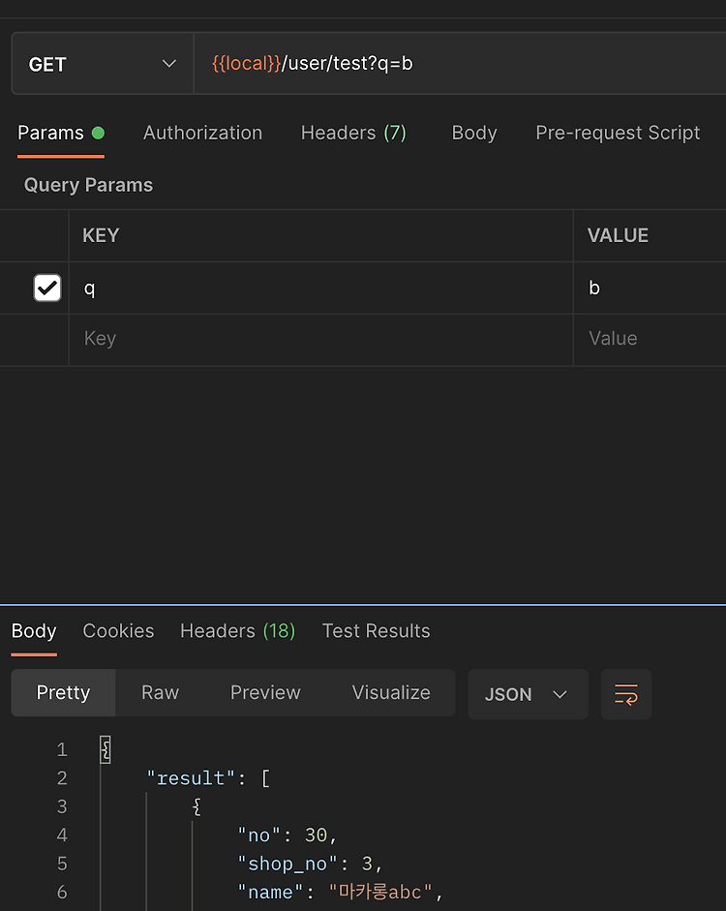Image resolution: width=726 pixels, height=911 pixels.
Task: Click the "no": 30 response line
Action: pyautogui.click(x=287, y=835)
